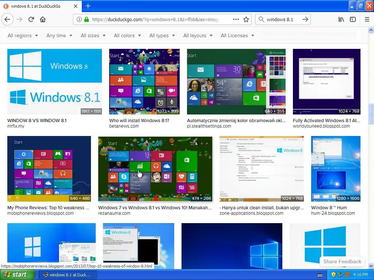Click the rezanauma.com source text

coord(114,213)
